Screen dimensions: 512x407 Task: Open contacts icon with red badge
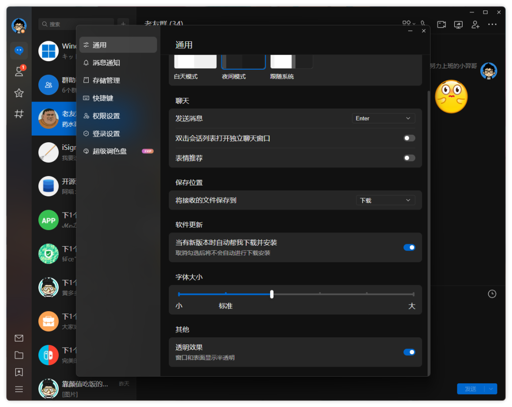19,71
